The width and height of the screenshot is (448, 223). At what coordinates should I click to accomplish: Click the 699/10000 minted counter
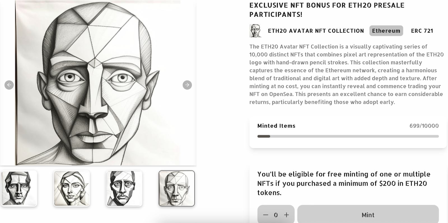[x=424, y=126]
